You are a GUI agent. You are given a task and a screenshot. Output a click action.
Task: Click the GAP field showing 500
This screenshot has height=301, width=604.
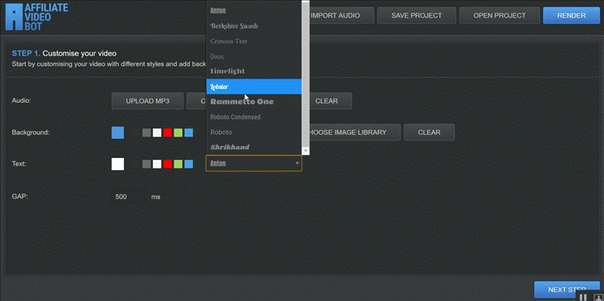pyautogui.click(x=129, y=197)
